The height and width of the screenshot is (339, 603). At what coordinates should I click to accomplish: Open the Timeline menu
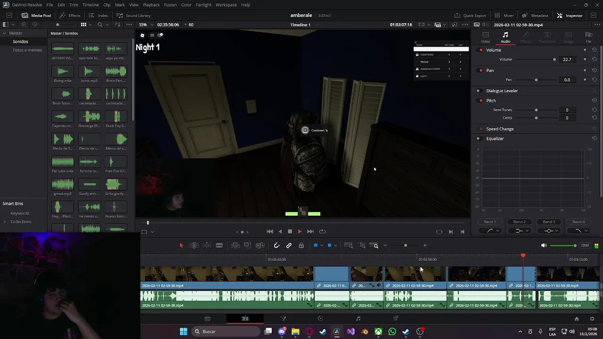[x=90, y=5]
